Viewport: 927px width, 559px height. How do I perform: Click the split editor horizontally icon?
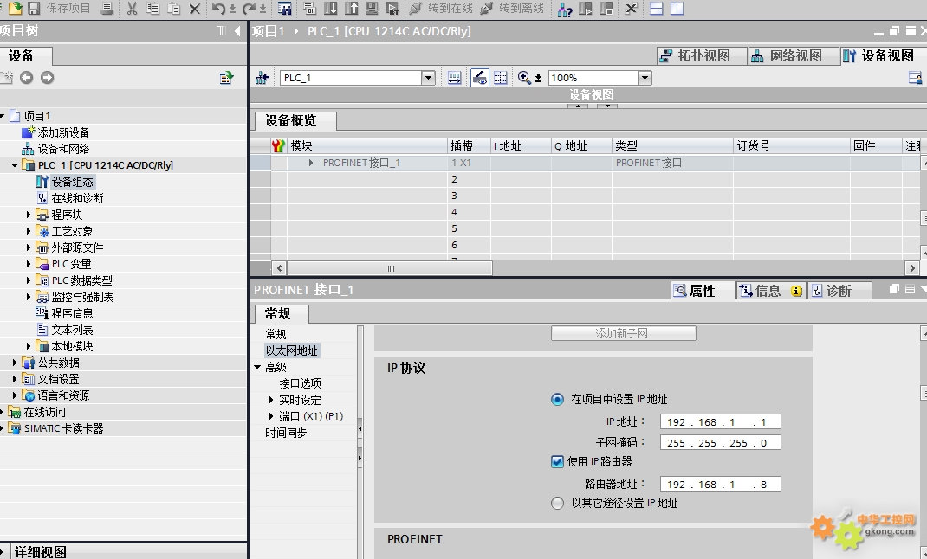[656, 9]
